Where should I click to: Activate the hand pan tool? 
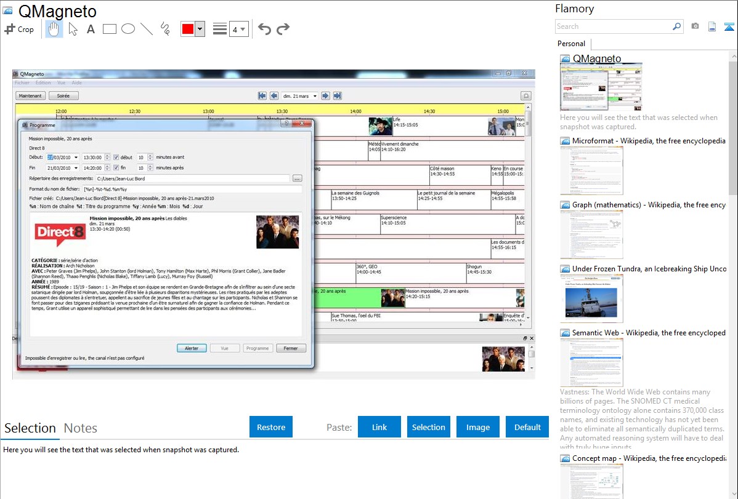click(x=54, y=29)
